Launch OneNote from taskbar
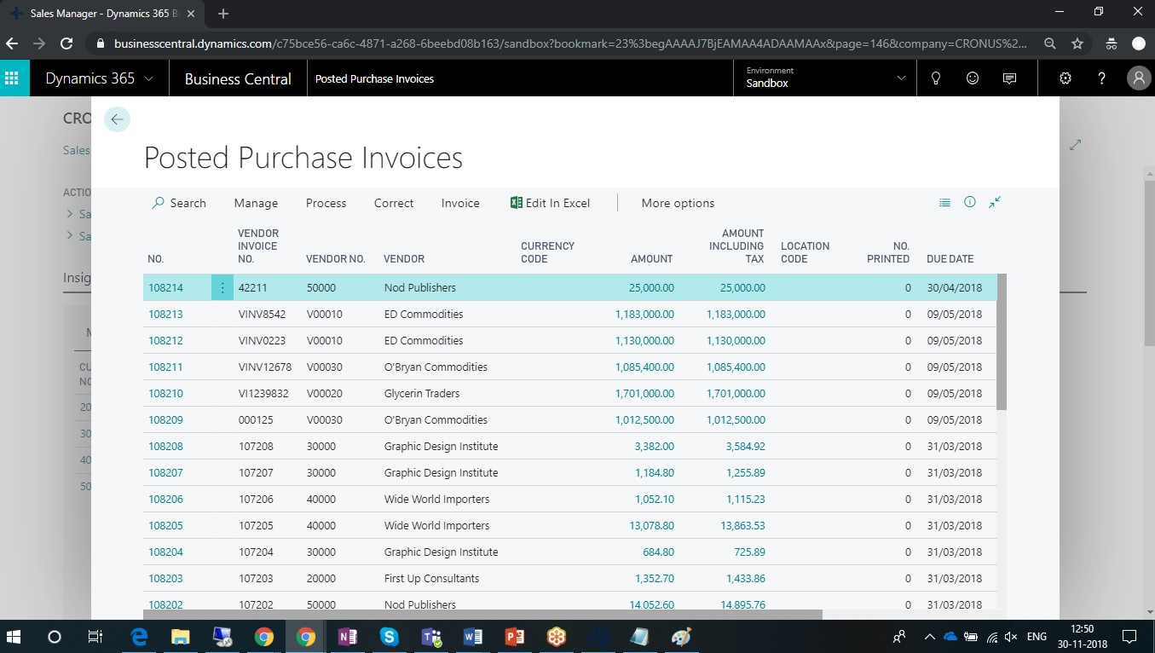This screenshot has height=653, width=1155. click(x=348, y=637)
